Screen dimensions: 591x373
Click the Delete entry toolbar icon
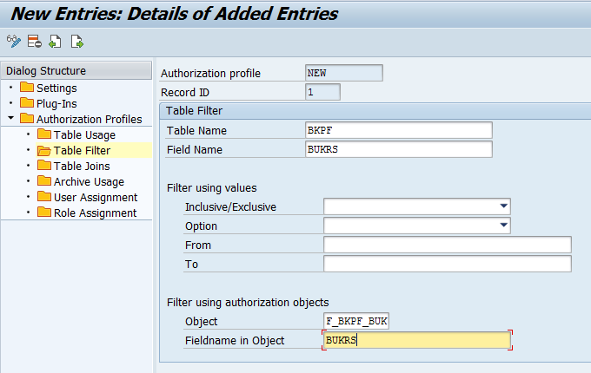tap(34, 42)
